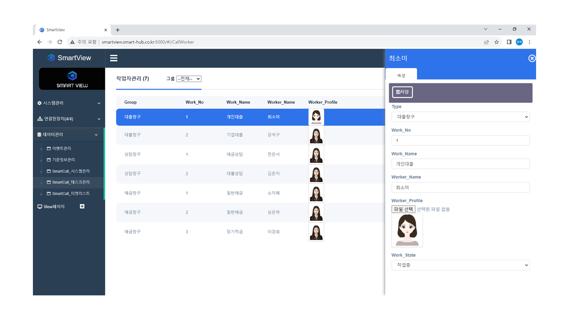Click the 이경희 row profile thumbnail
The height and width of the screenshot is (320, 569).
click(x=316, y=232)
